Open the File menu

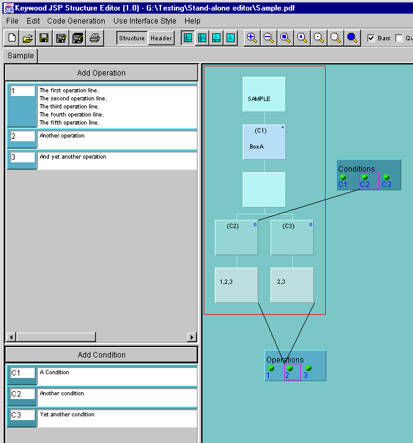tap(12, 20)
